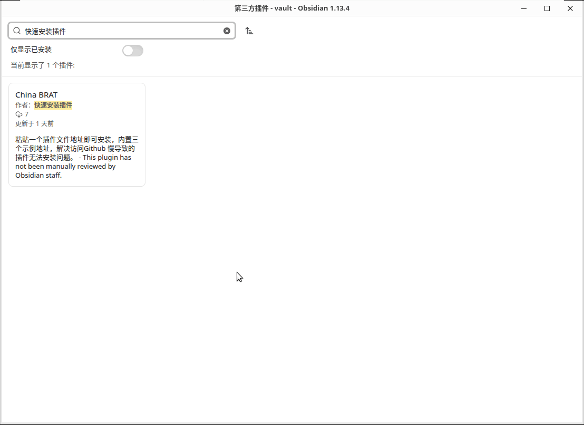Click the China BRAT description paragraph
The image size is (584, 425).
click(x=77, y=157)
